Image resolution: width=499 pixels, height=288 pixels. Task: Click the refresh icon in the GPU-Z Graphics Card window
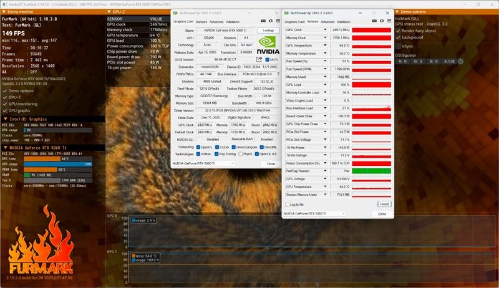tap(271, 21)
